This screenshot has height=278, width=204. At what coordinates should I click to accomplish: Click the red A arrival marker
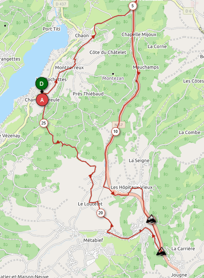pos(42,100)
